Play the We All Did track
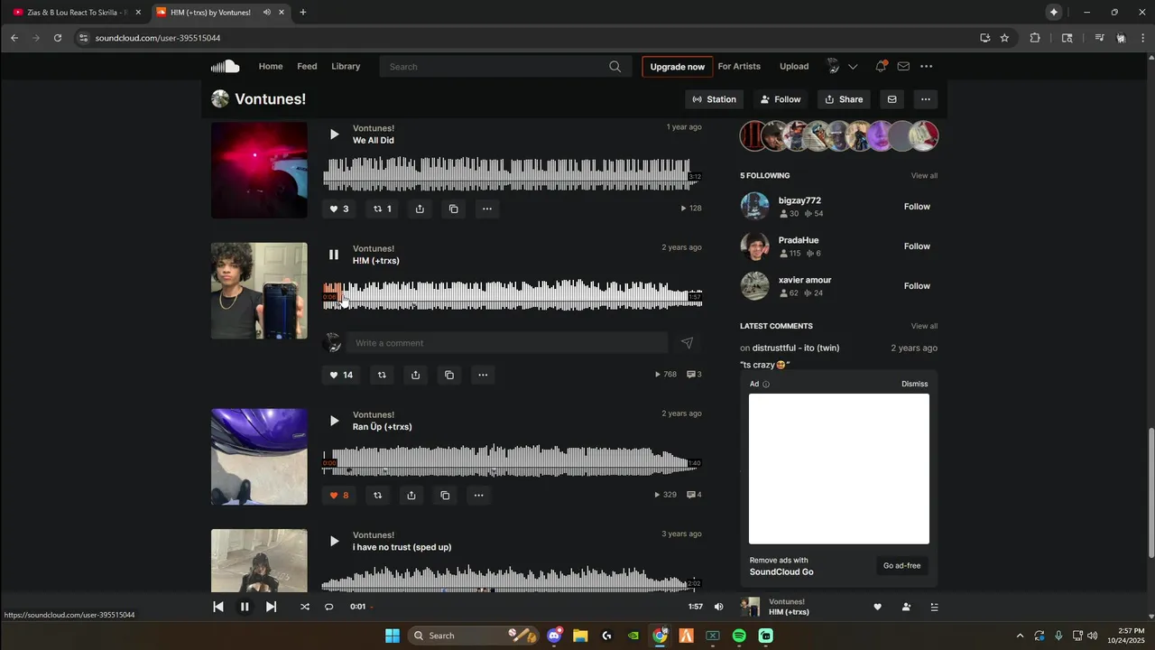The image size is (1155, 650). pyautogui.click(x=334, y=135)
